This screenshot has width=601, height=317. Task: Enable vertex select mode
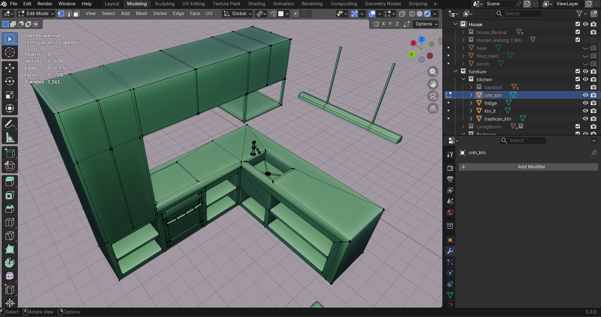pyautogui.click(x=61, y=14)
